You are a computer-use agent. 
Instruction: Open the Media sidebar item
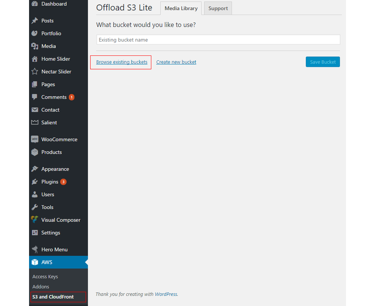[48, 46]
